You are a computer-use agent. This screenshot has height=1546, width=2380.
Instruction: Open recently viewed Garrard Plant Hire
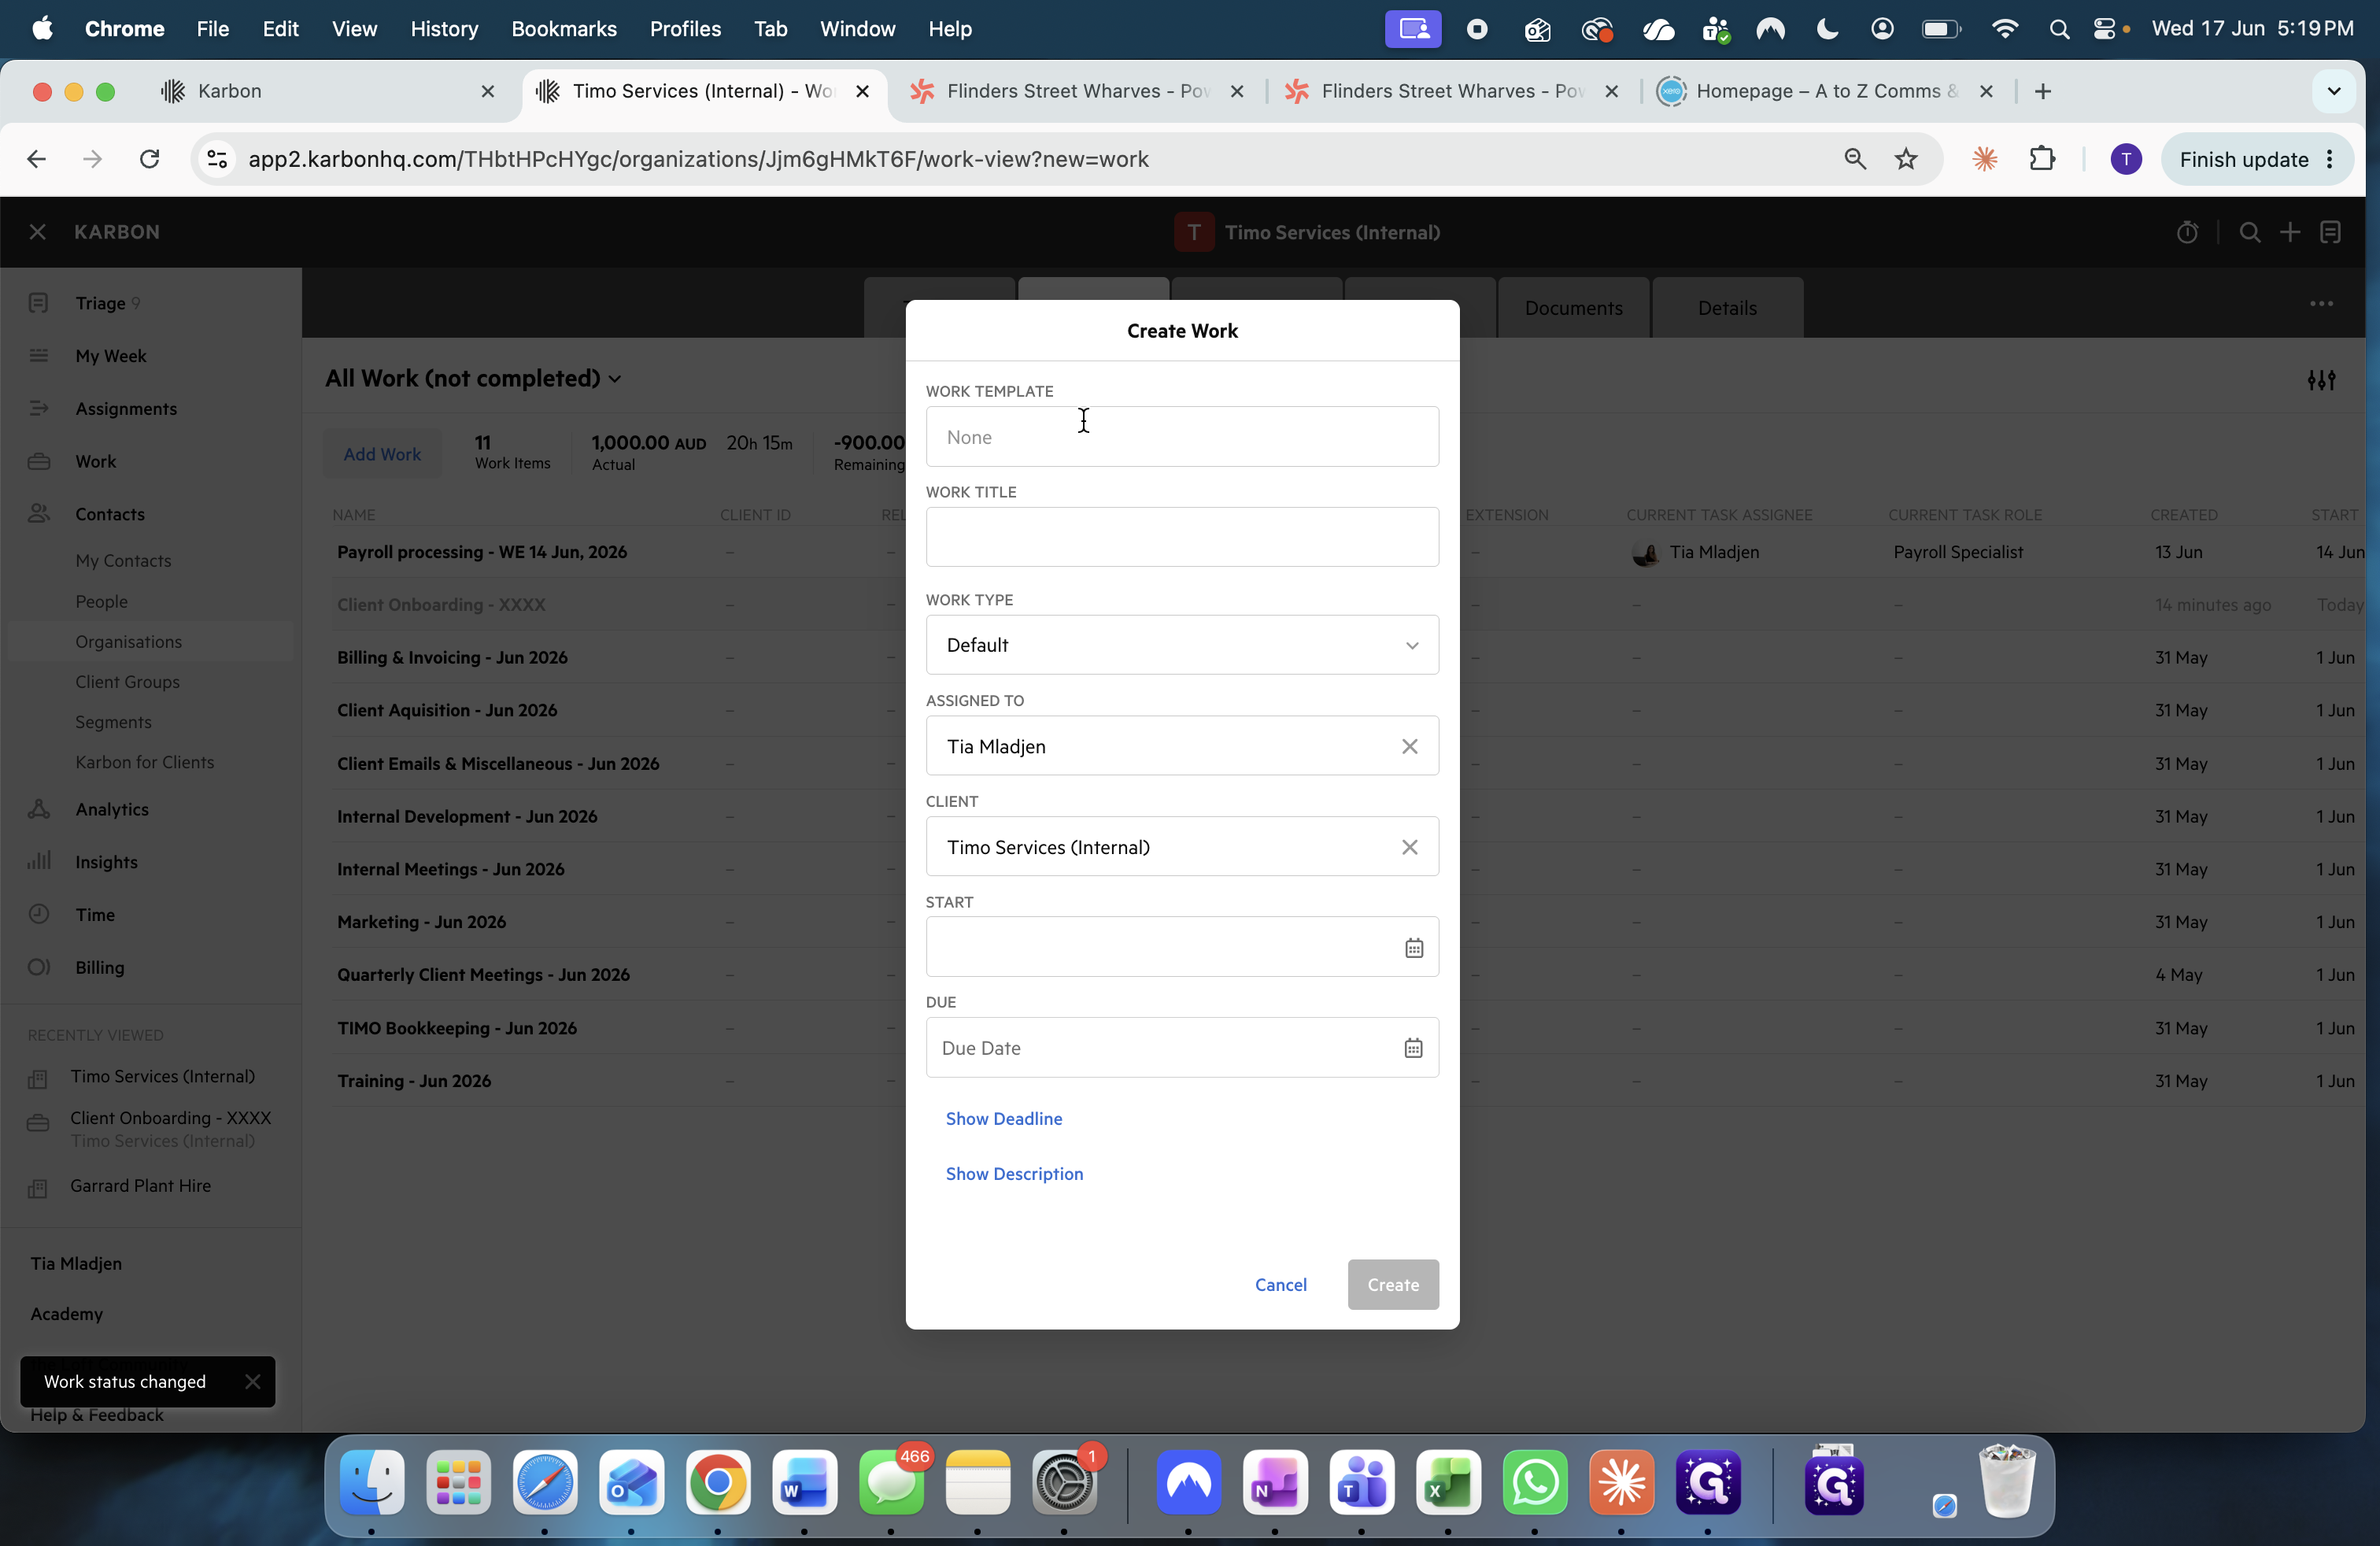pyautogui.click(x=140, y=1185)
